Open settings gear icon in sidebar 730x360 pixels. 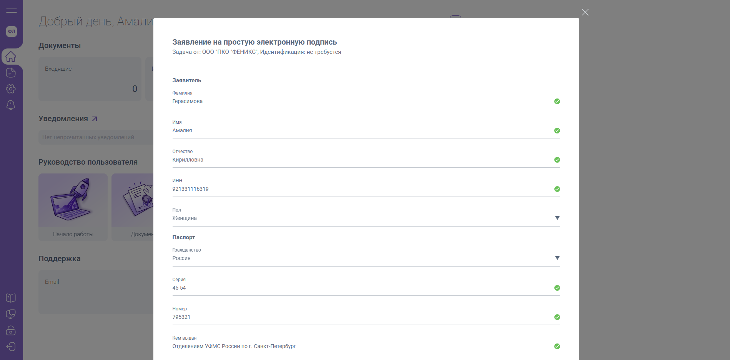(x=11, y=89)
